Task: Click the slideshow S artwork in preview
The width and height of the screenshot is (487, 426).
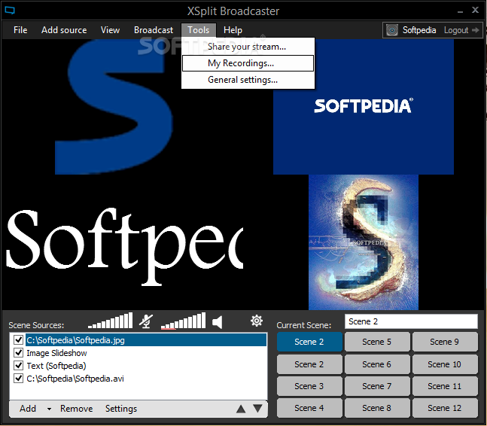Action: [364, 242]
